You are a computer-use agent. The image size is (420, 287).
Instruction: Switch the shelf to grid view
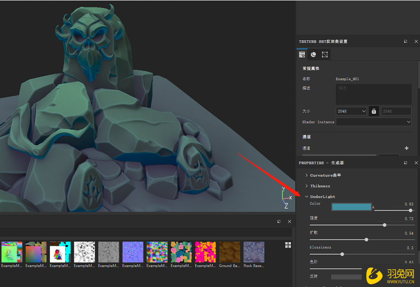[x=288, y=245]
